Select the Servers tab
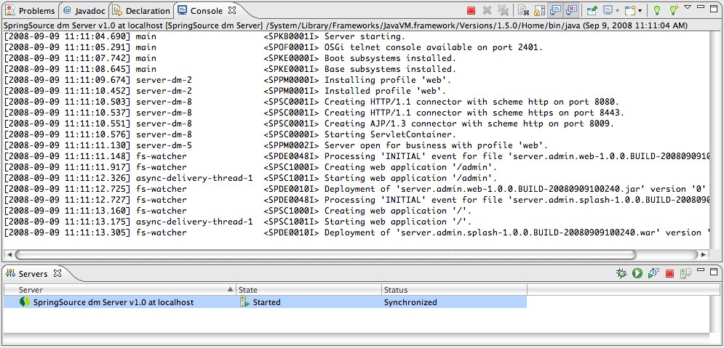Image resolution: width=724 pixels, height=348 pixels. click(x=33, y=274)
